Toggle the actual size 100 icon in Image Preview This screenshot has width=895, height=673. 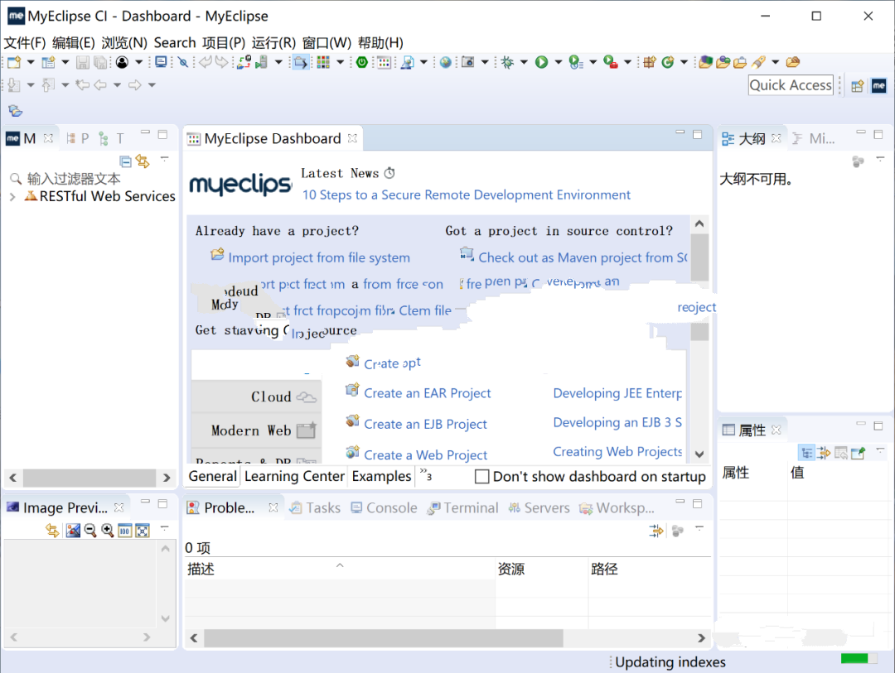point(124,531)
